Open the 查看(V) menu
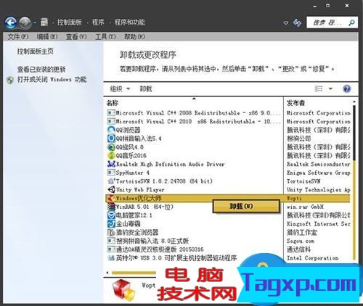363x306 pixels. (x=76, y=37)
